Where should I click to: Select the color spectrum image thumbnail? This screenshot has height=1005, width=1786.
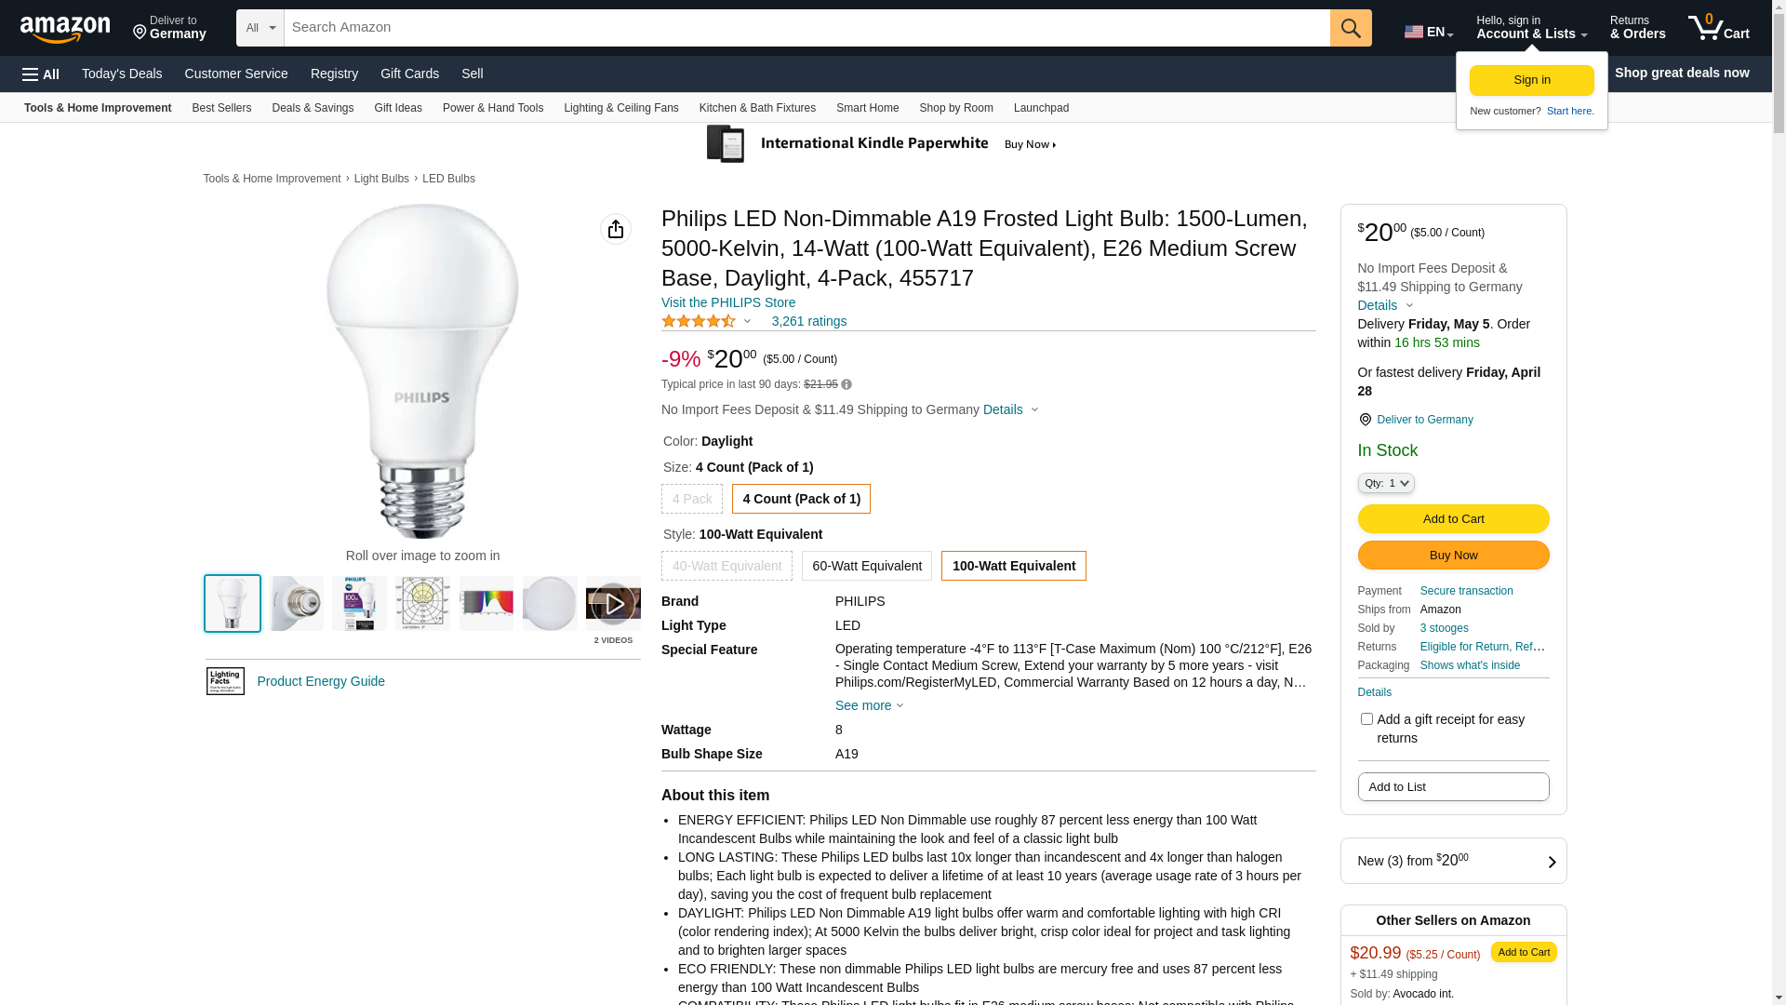(x=486, y=604)
